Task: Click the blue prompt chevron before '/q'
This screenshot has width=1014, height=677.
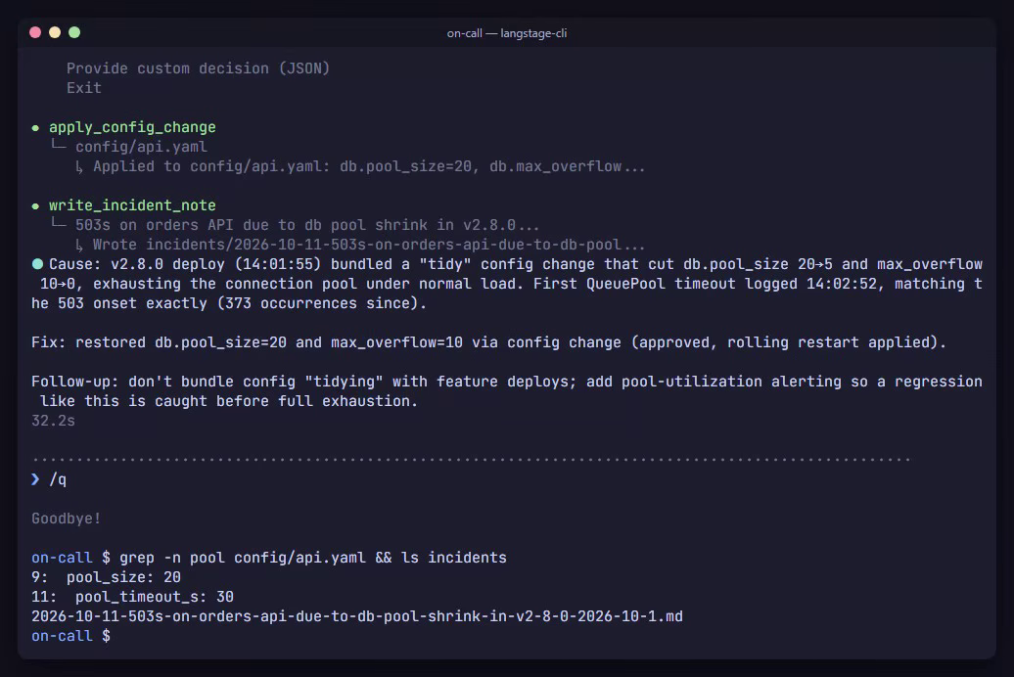Action: pos(35,479)
